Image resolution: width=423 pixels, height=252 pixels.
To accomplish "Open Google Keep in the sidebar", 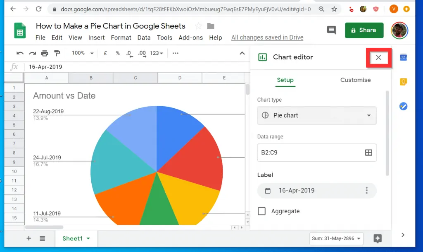I will [x=403, y=82].
